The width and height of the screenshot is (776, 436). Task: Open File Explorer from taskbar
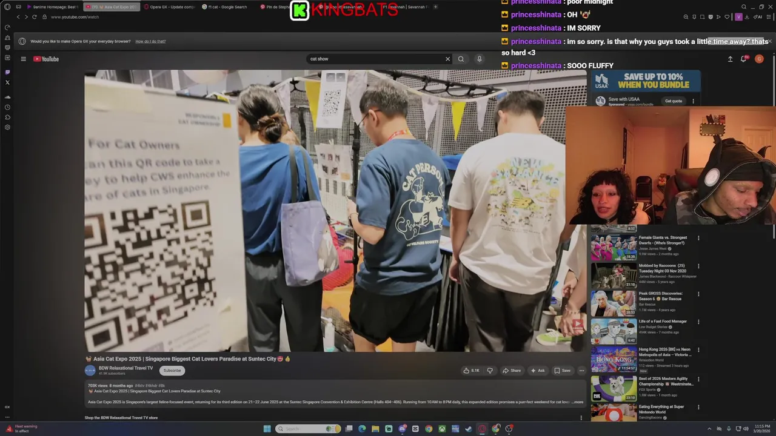click(375, 429)
